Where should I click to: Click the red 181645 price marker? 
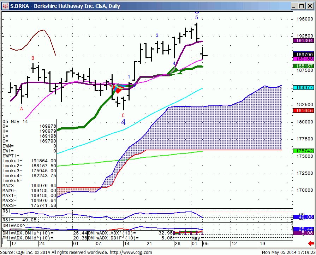pyautogui.click(x=303, y=111)
